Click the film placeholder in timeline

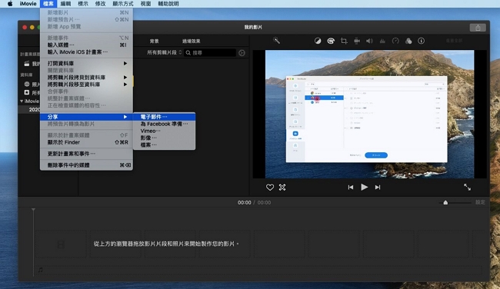[61, 244]
